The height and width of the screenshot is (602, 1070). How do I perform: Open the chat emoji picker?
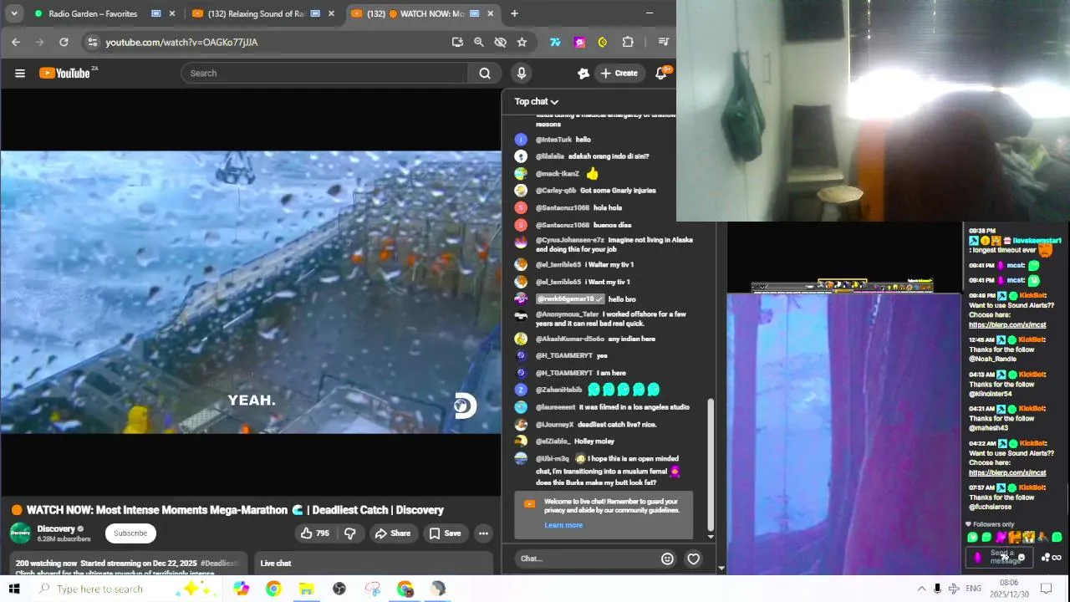[x=667, y=559]
